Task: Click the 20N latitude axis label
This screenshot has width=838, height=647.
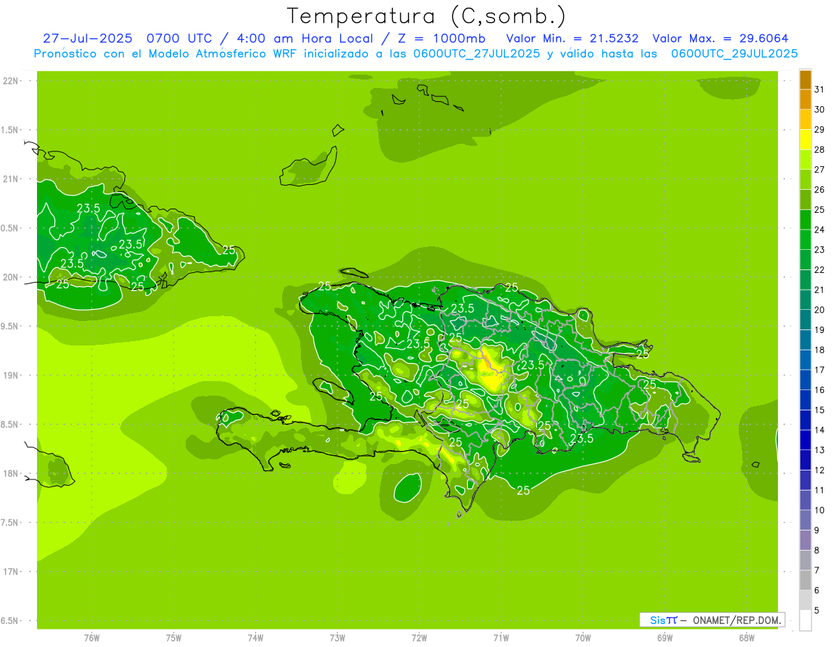Action: tap(10, 277)
